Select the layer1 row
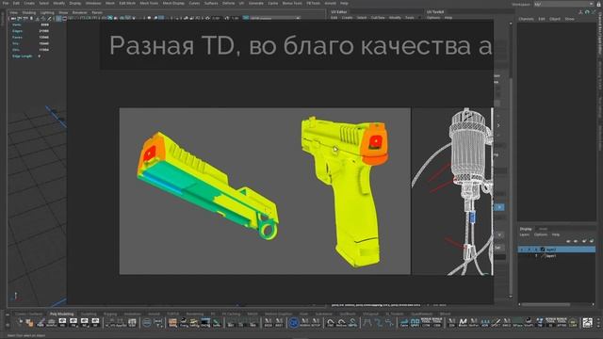The image size is (603, 339). pos(557,255)
